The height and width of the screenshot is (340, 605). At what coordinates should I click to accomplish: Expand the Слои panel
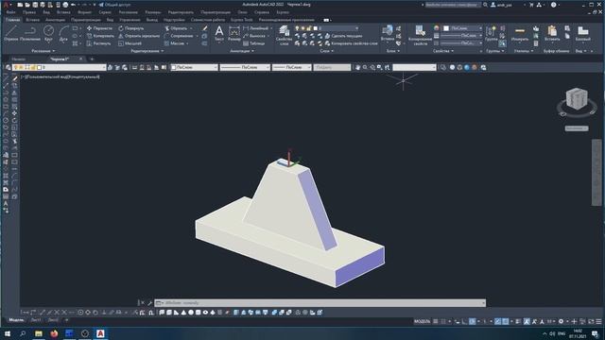(326, 51)
